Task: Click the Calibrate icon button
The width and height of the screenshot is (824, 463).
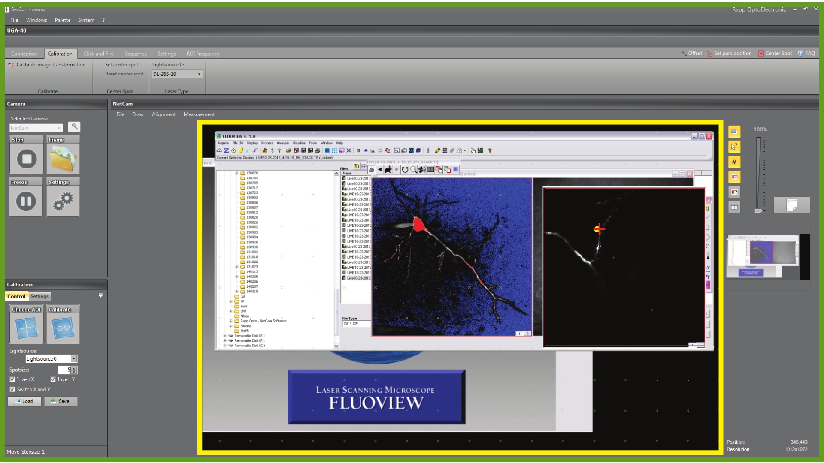Action: coord(63,328)
